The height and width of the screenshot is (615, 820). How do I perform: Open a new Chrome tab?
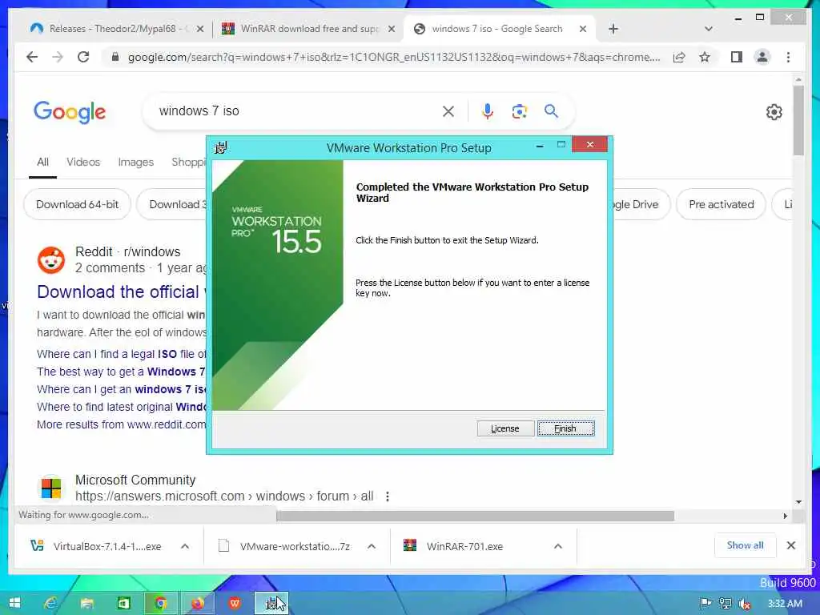(x=613, y=30)
